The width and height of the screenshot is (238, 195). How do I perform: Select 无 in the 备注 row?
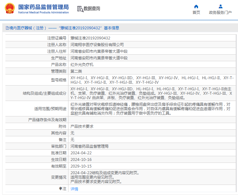pos(72,140)
